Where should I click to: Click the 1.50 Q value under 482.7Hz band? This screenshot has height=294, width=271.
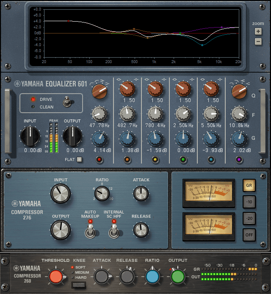pos(129,100)
